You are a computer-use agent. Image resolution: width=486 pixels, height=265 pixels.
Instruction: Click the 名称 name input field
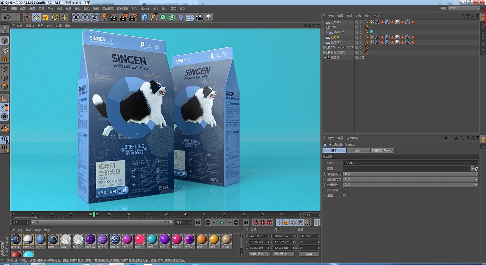(x=410, y=163)
